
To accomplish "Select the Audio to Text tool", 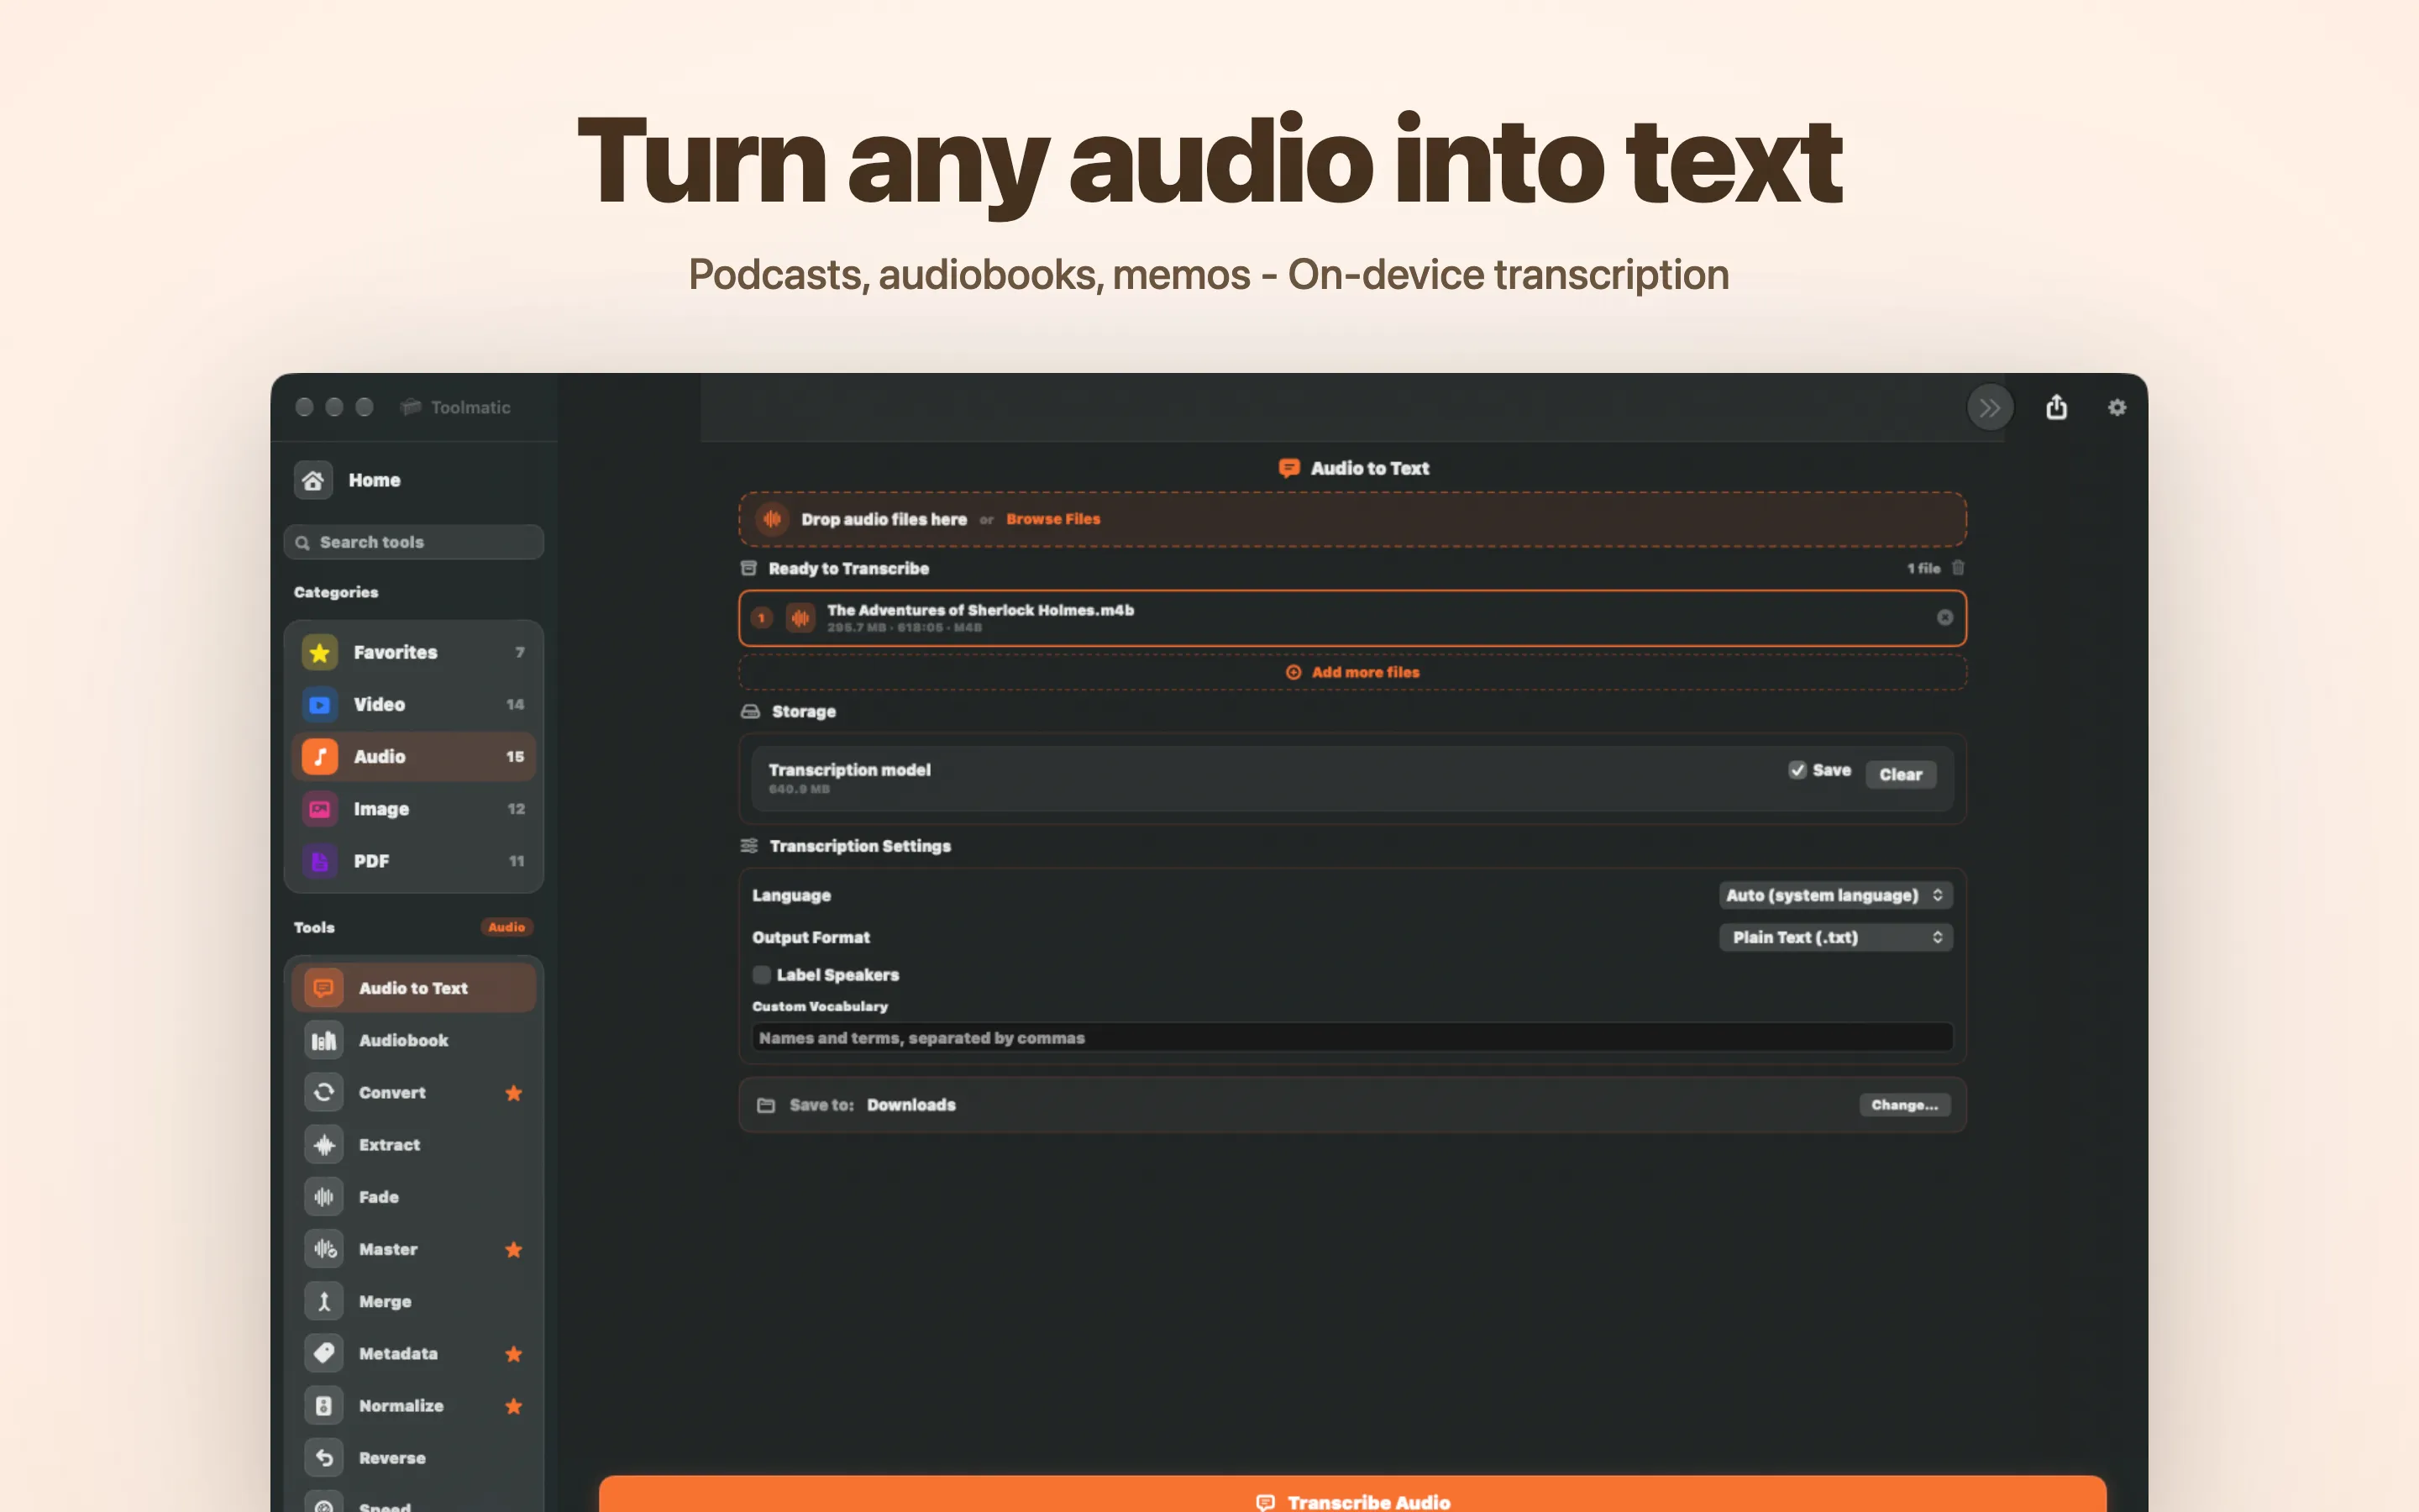I will coord(414,988).
